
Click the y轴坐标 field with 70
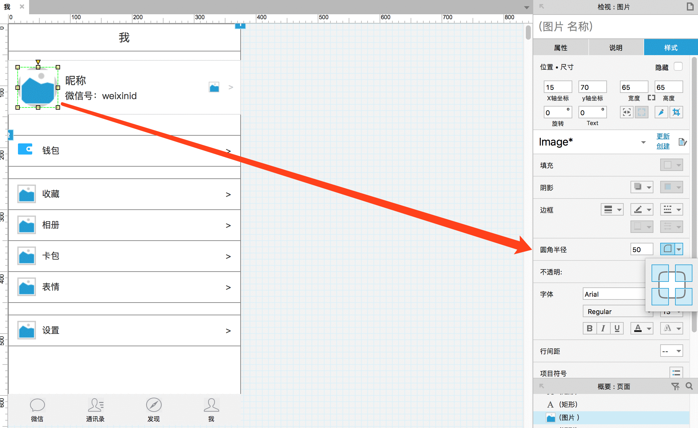click(593, 87)
